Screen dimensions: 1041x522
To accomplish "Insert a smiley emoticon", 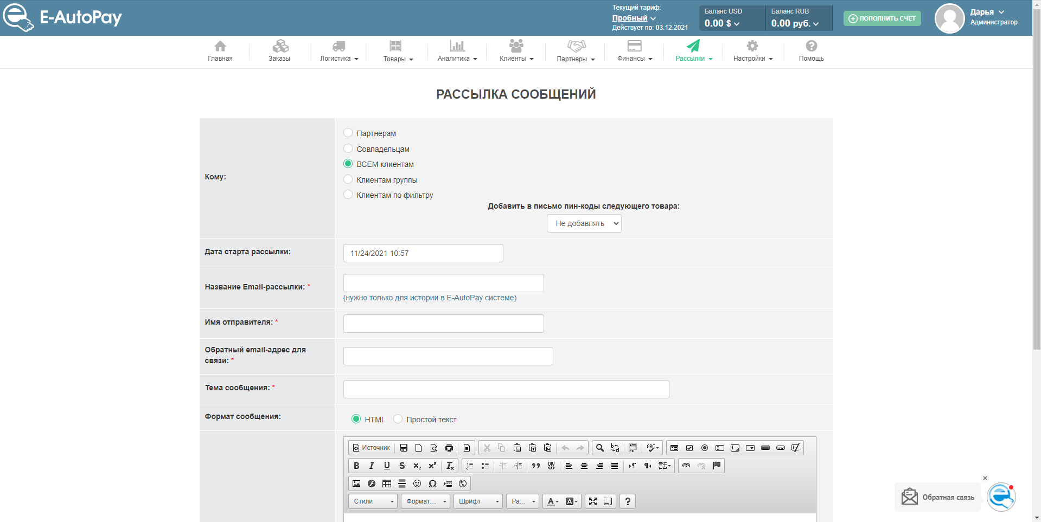I will 417,484.
